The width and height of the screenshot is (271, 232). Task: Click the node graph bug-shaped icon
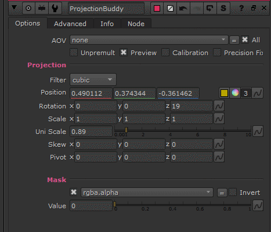42,8
